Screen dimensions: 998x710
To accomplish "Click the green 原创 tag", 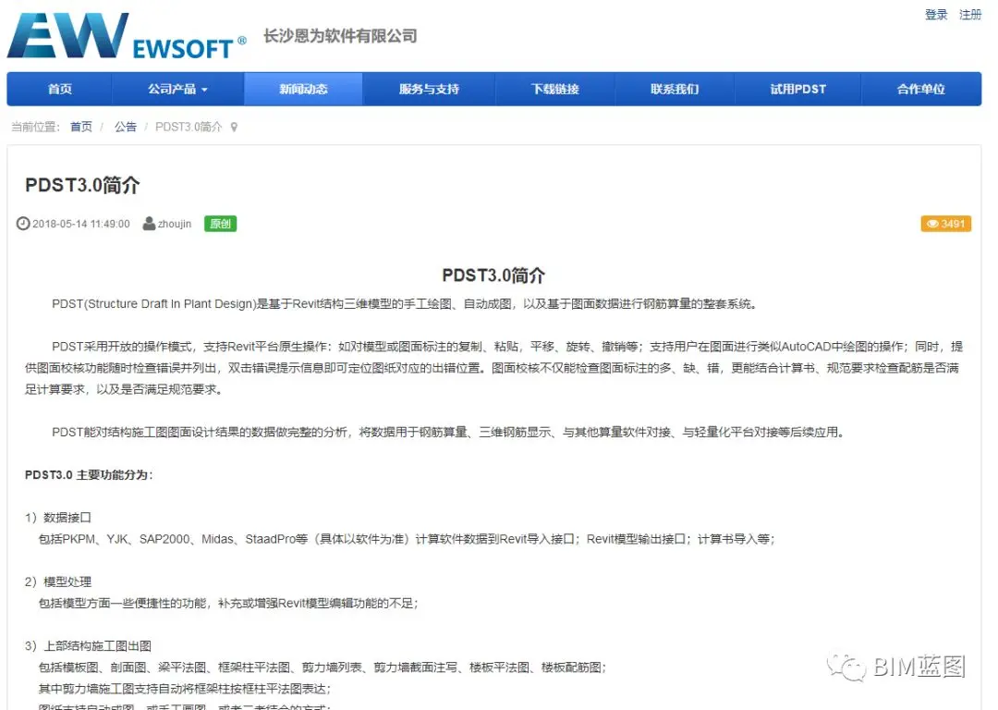I will [x=220, y=224].
